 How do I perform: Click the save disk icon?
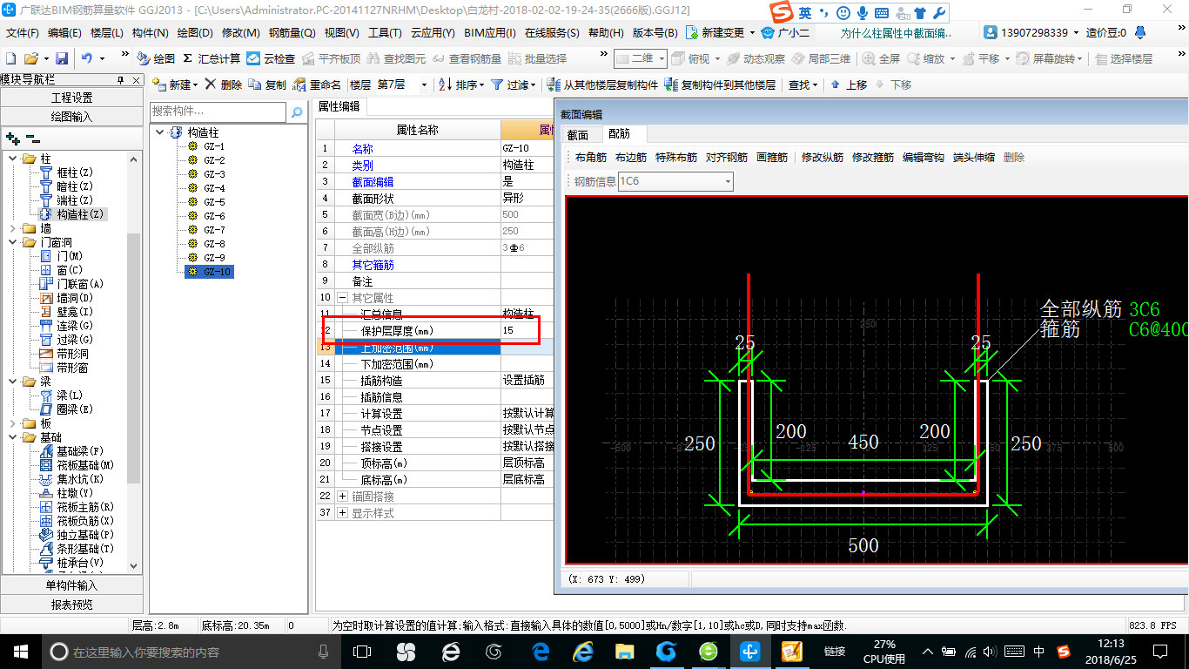pyautogui.click(x=62, y=58)
